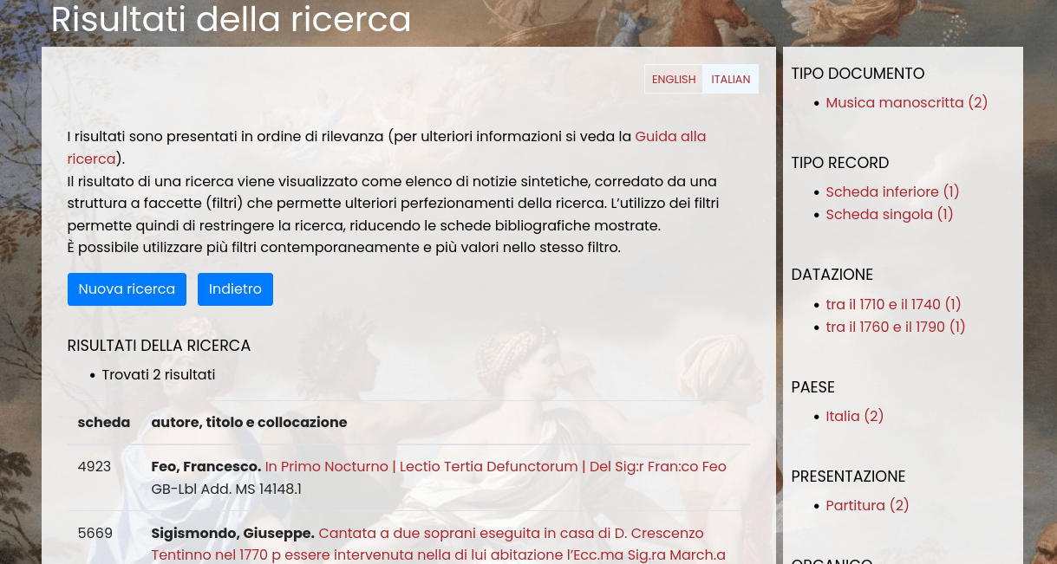Filter by Scheda singola (1)
Image resolution: width=1057 pixels, height=564 pixels.
889,214
